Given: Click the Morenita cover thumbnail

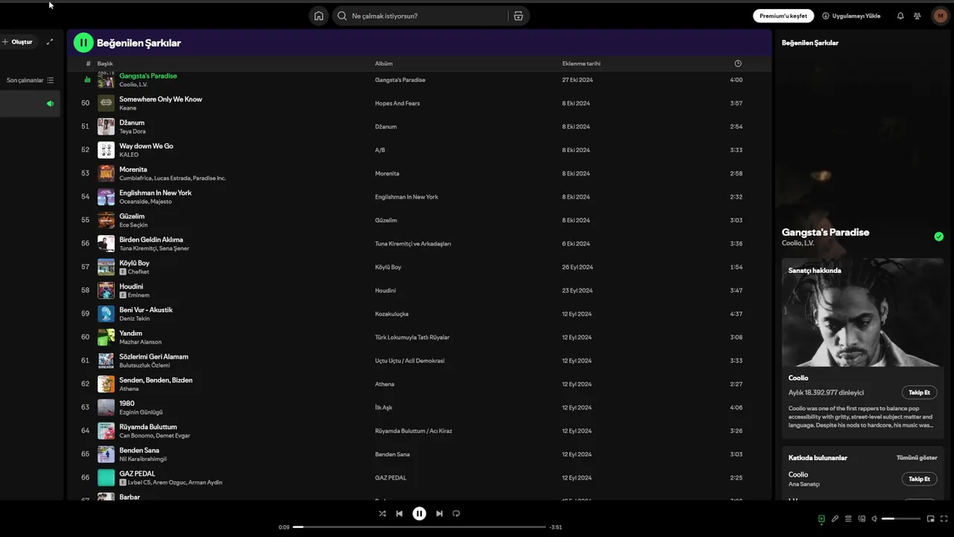Looking at the screenshot, I should tap(106, 173).
